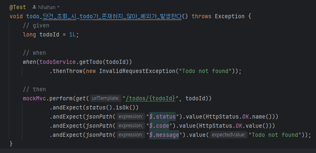The height and width of the screenshot is (153, 316).
Task: Click the highlighted '$.code' JSON path
Action: 159,126
